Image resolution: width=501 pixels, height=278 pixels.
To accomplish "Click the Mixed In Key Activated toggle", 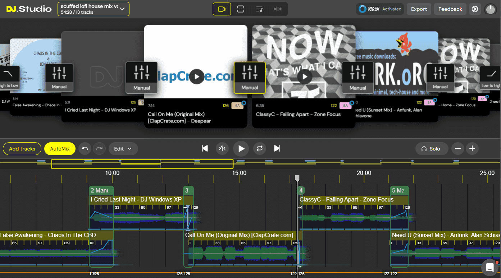I will pyautogui.click(x=380, y=9).
